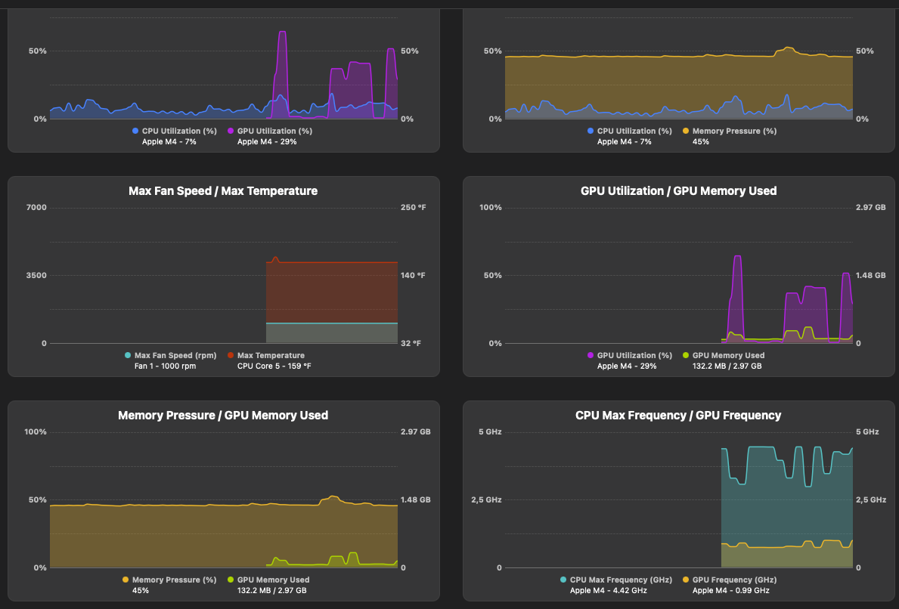The height and width of the screenshot is (609, 899).
Task: Click the Memory Pressure / GPU Memory Used heading
Action: pos(223,416)
